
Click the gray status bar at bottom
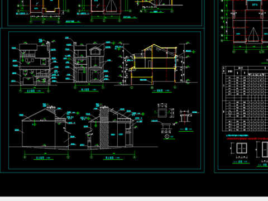tap(134, 199)
